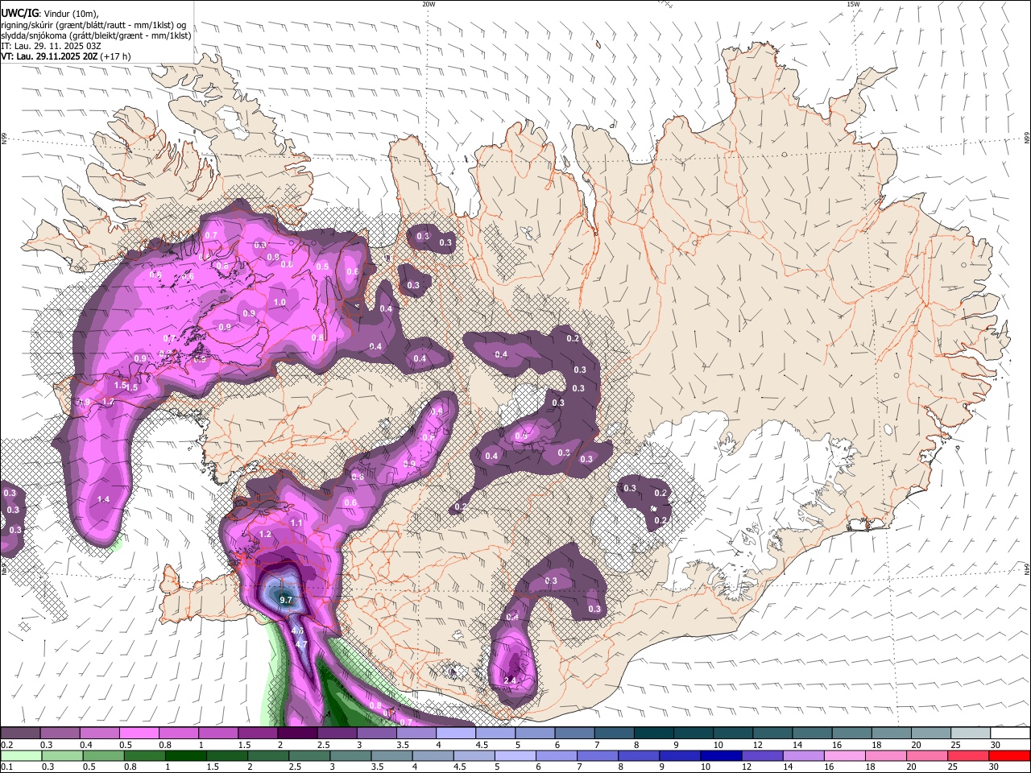This screenshot has width=1031, height=773.
Task: Click the 0.2 label on the upper legend
Action: [x=7, y=745]
